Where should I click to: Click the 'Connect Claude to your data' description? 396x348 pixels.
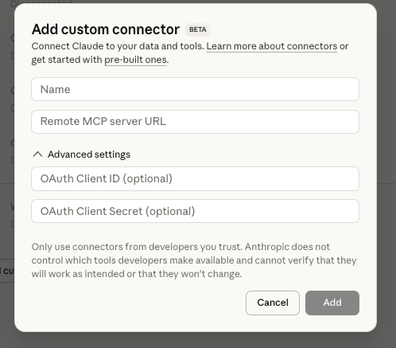point(190,53)
